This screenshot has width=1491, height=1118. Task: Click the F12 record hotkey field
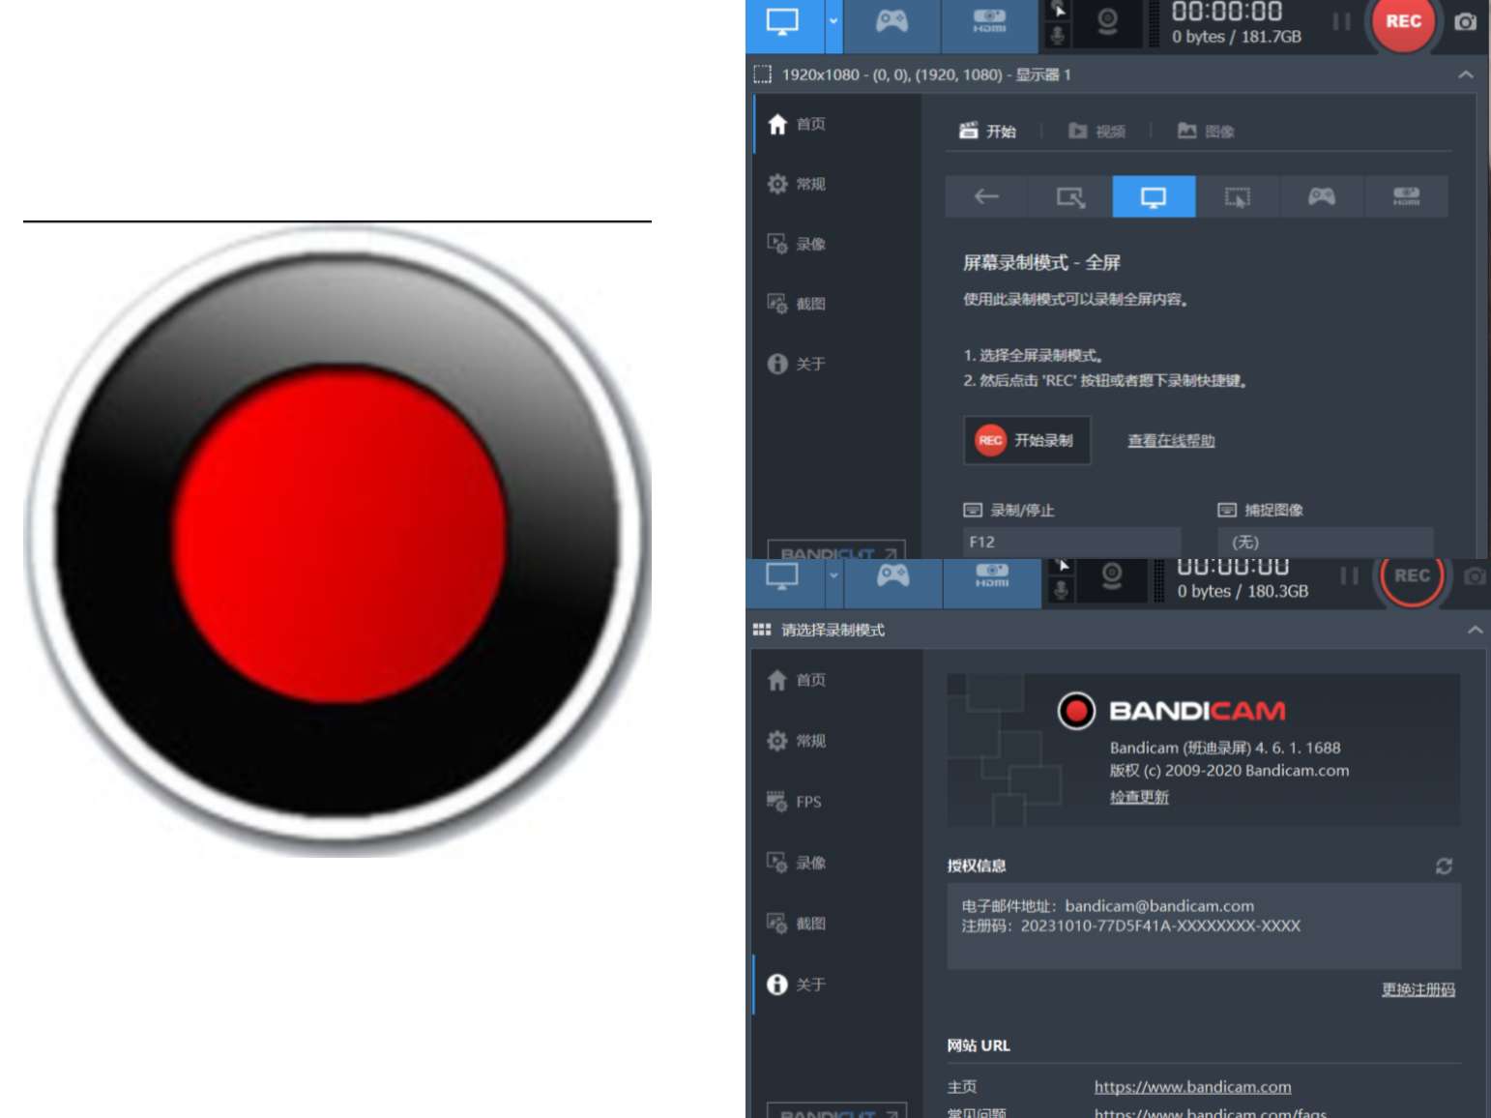coord(1072,542)
